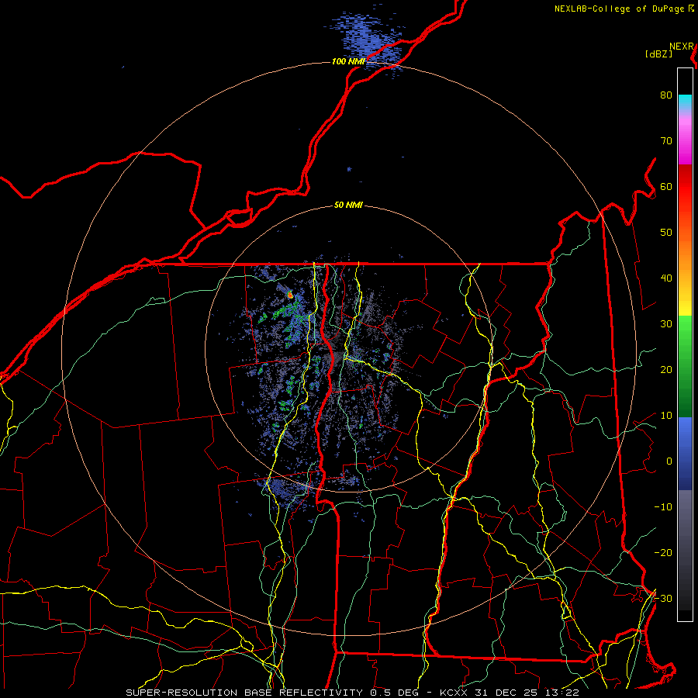Click the 50 NMI range ring label
The height and width of the screenshot is (698, 698).
[x=348, y=206]
